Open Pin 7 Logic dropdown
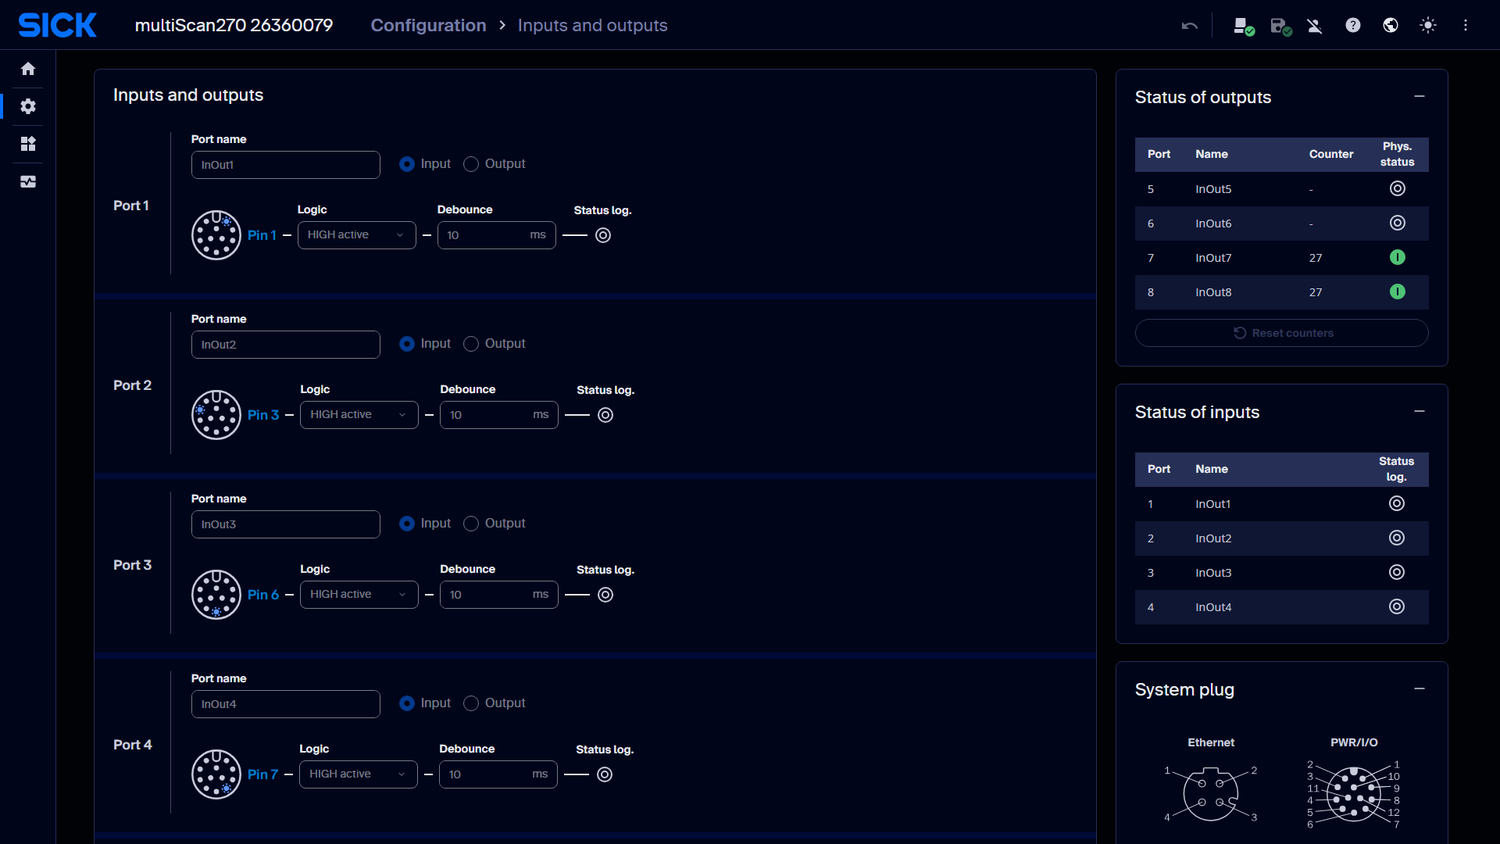Screen dimensions: 1500x844 tap(359, 774)
